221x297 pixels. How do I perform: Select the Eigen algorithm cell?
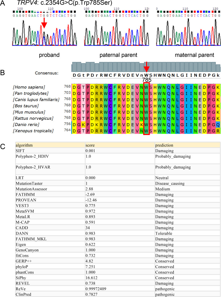click(x=50, y=245)
